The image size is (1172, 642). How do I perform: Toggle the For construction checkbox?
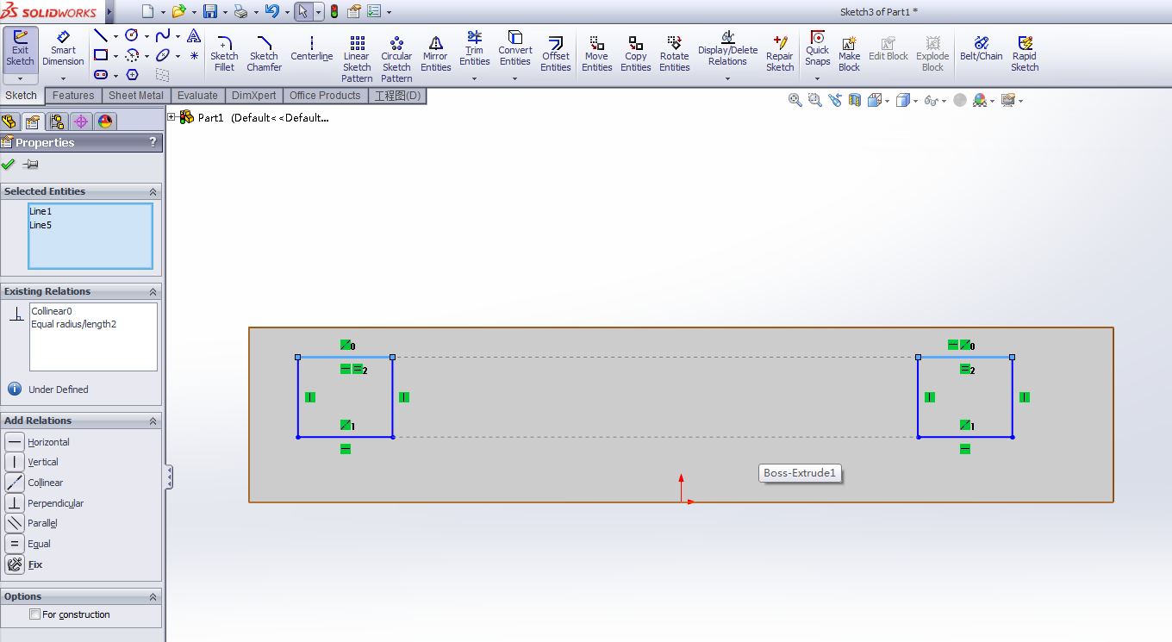click(x=34, y=614)
